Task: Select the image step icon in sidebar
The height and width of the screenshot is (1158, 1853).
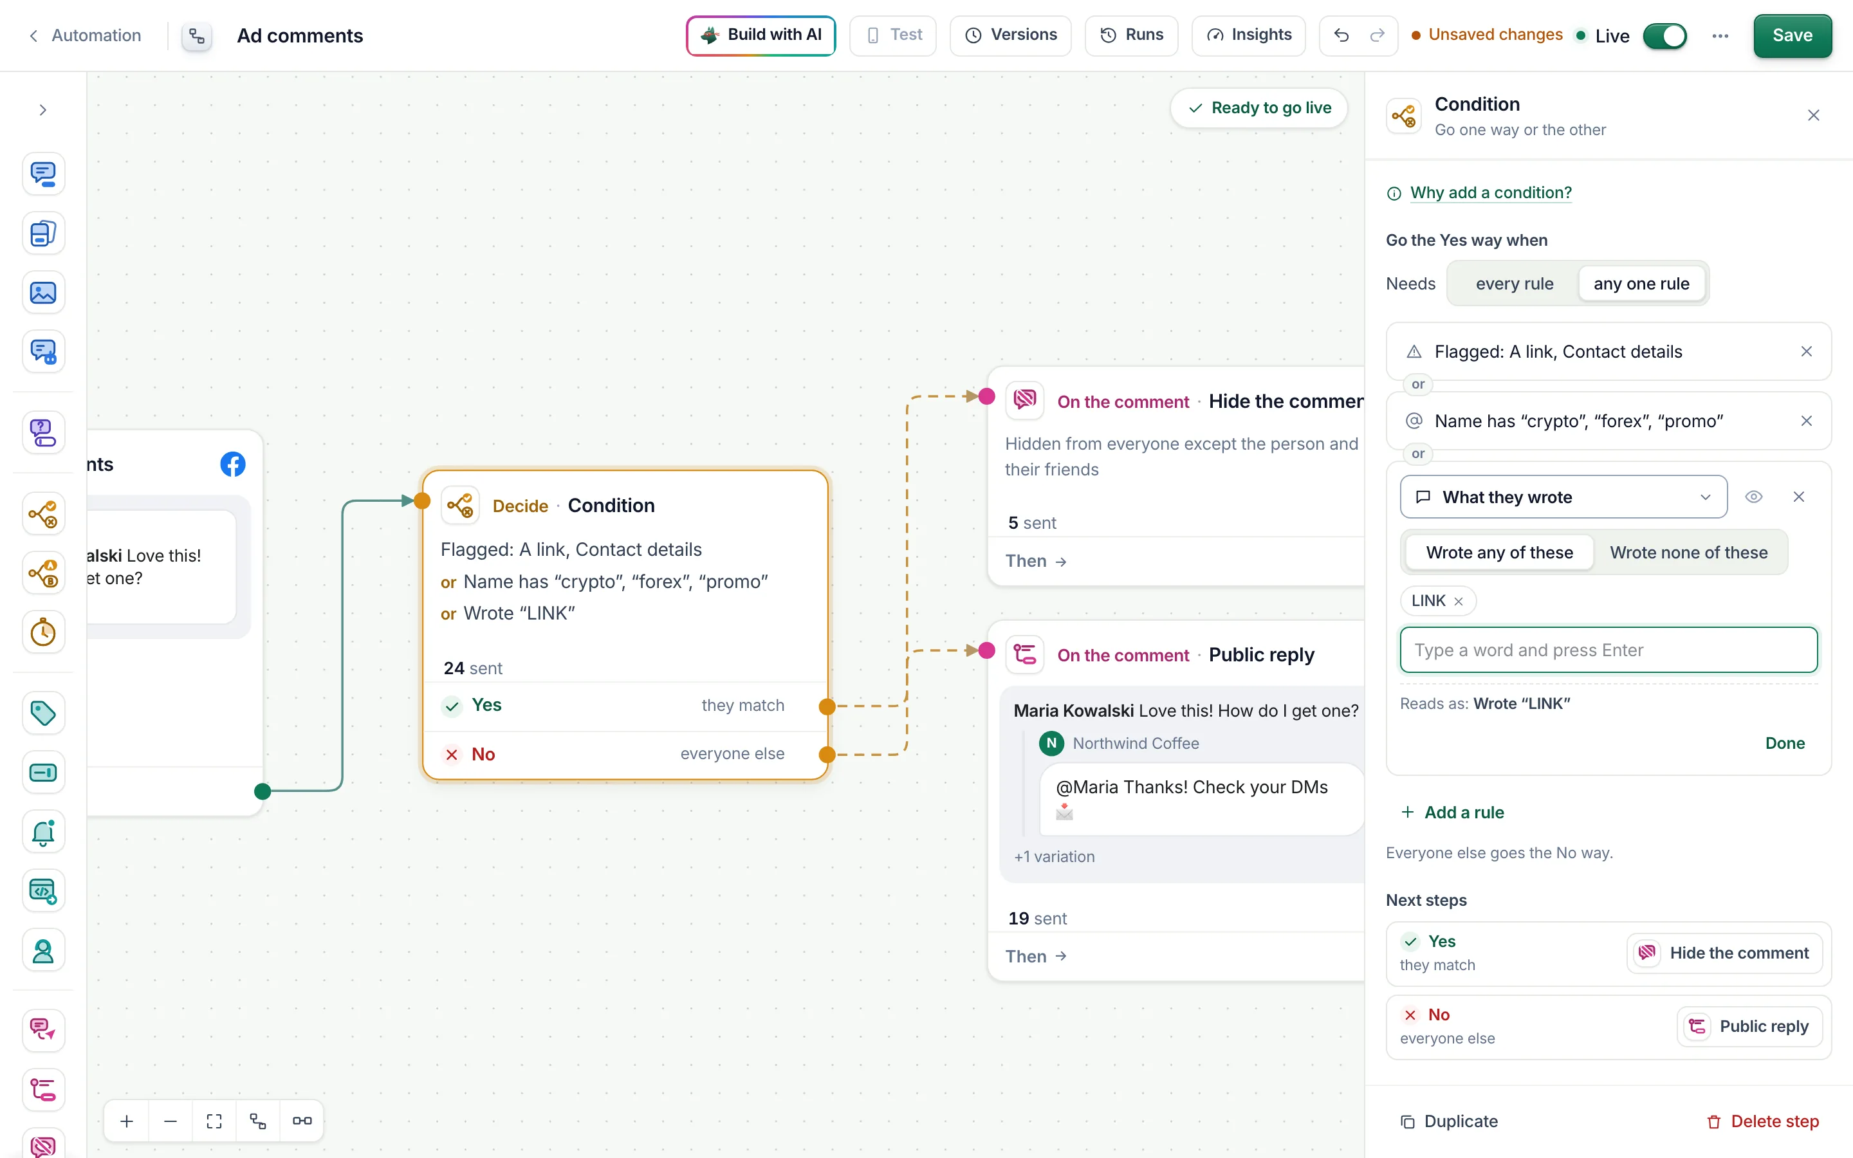Action: click(x=43, y=293)
